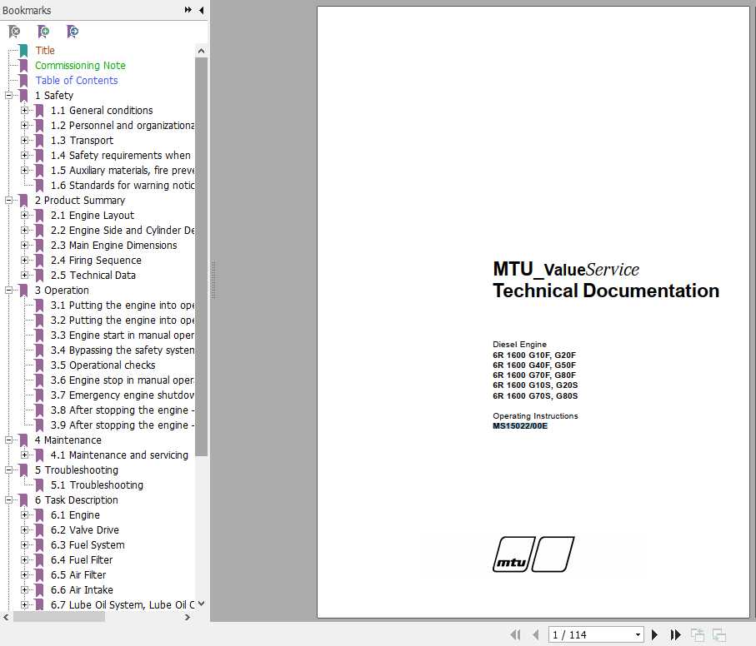
Task: Open 3.7 Emergency engine shutdown
Action: tap(123, 395)
